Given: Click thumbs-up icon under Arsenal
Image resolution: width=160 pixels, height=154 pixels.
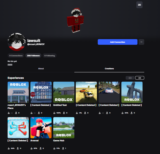Looking at the screenshot, I should [32, 148].
